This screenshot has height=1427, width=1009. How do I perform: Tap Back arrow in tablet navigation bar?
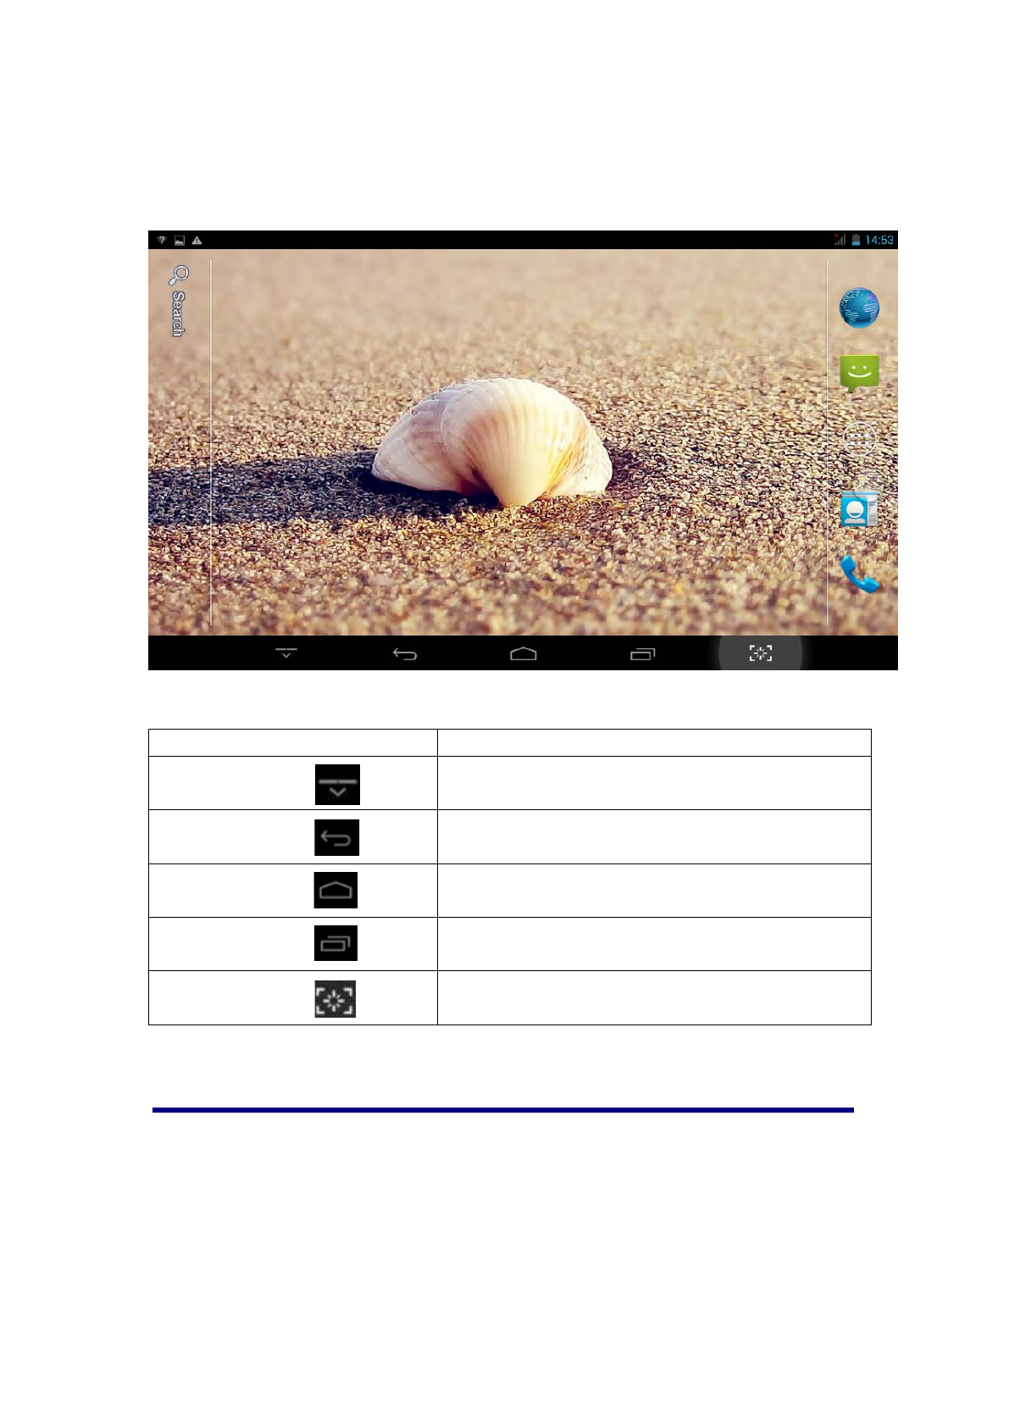point(405,653)
